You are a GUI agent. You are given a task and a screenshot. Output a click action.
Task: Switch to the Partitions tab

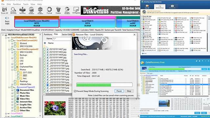click(x=48, y=34)
